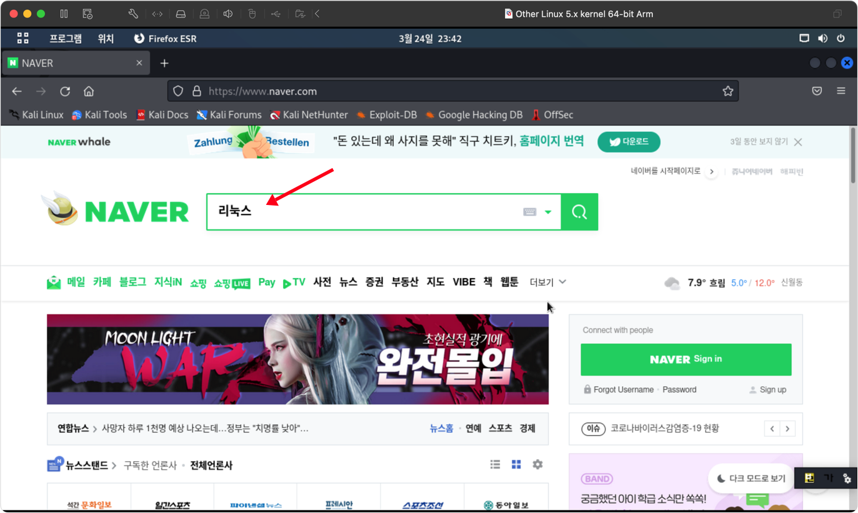
Task: Open the Moon Light War banner ad
Action: coord(297,359)
